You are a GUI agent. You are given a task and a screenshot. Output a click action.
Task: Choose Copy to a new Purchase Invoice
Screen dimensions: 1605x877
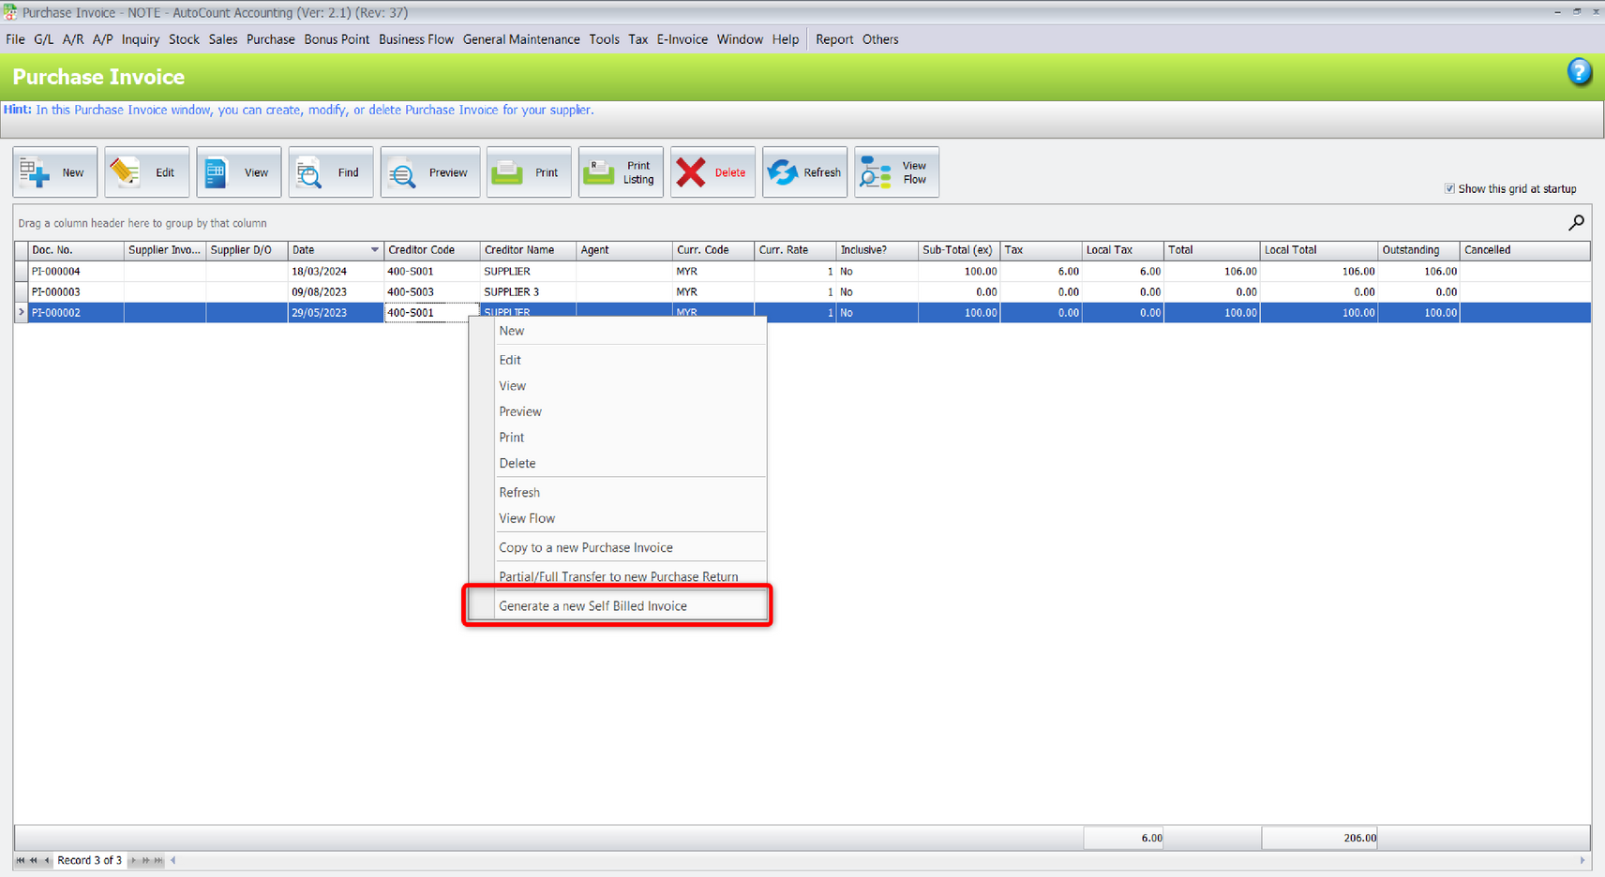[617, 547]
